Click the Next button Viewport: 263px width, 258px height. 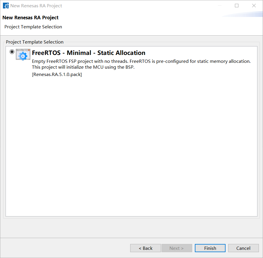(177, 248)
